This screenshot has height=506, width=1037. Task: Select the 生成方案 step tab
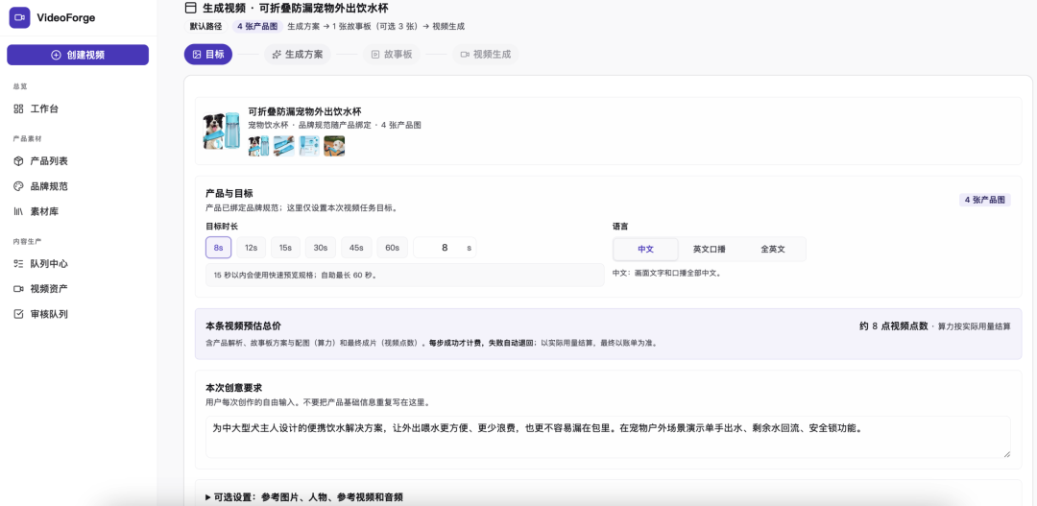[x=298, y=54]
